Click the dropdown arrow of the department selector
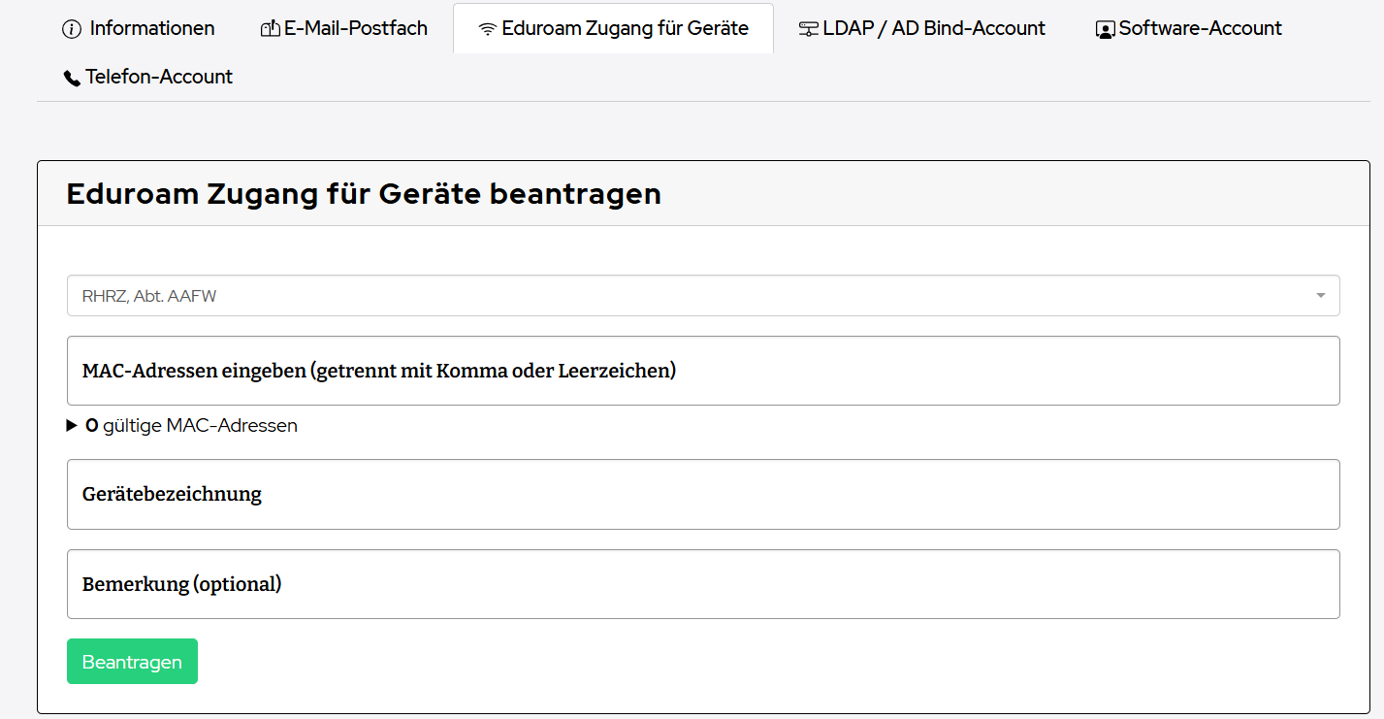This screenshot has width=1384, height=719. click(x=1320, y=296)
